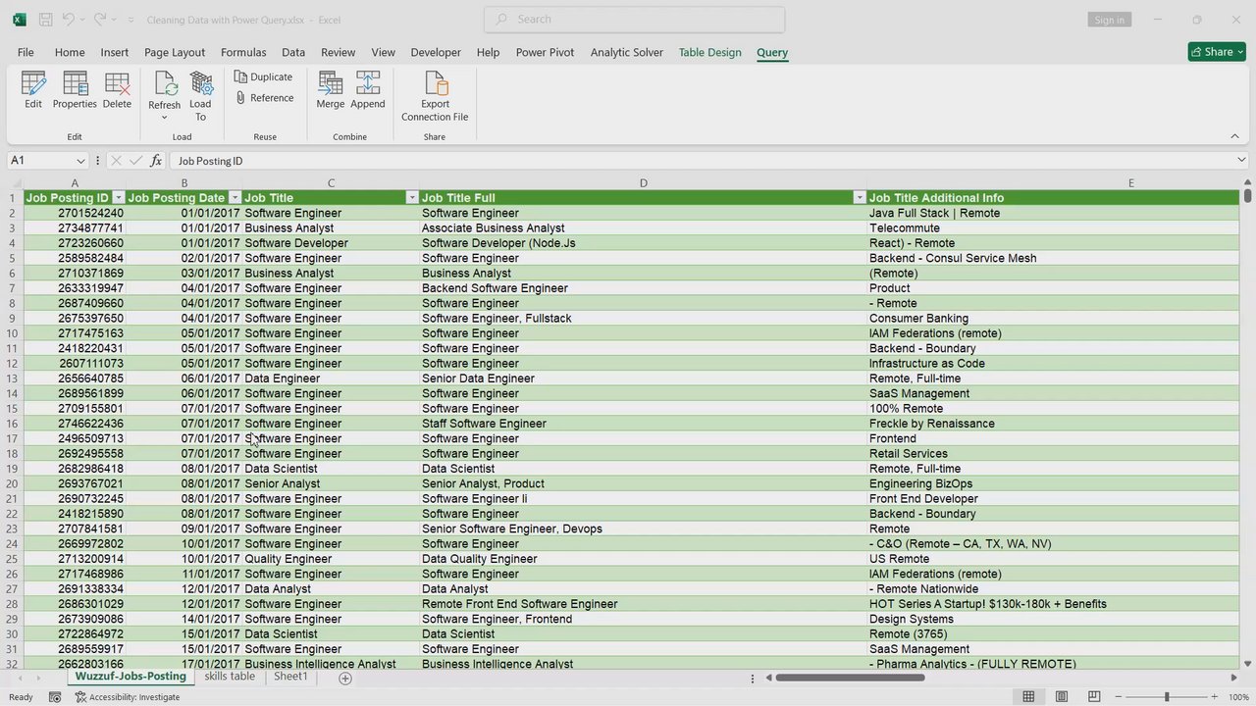Select row 13 header
Screen dimensions: 1256x706
coord(13,378)
